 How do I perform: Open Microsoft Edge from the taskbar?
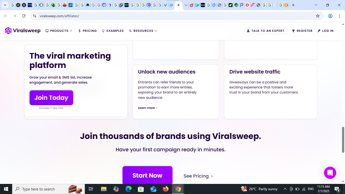pos(129,189)
